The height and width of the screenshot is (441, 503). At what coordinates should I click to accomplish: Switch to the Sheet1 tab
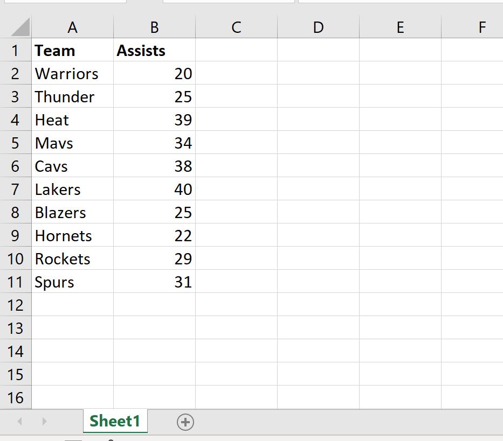pos(115,421)
